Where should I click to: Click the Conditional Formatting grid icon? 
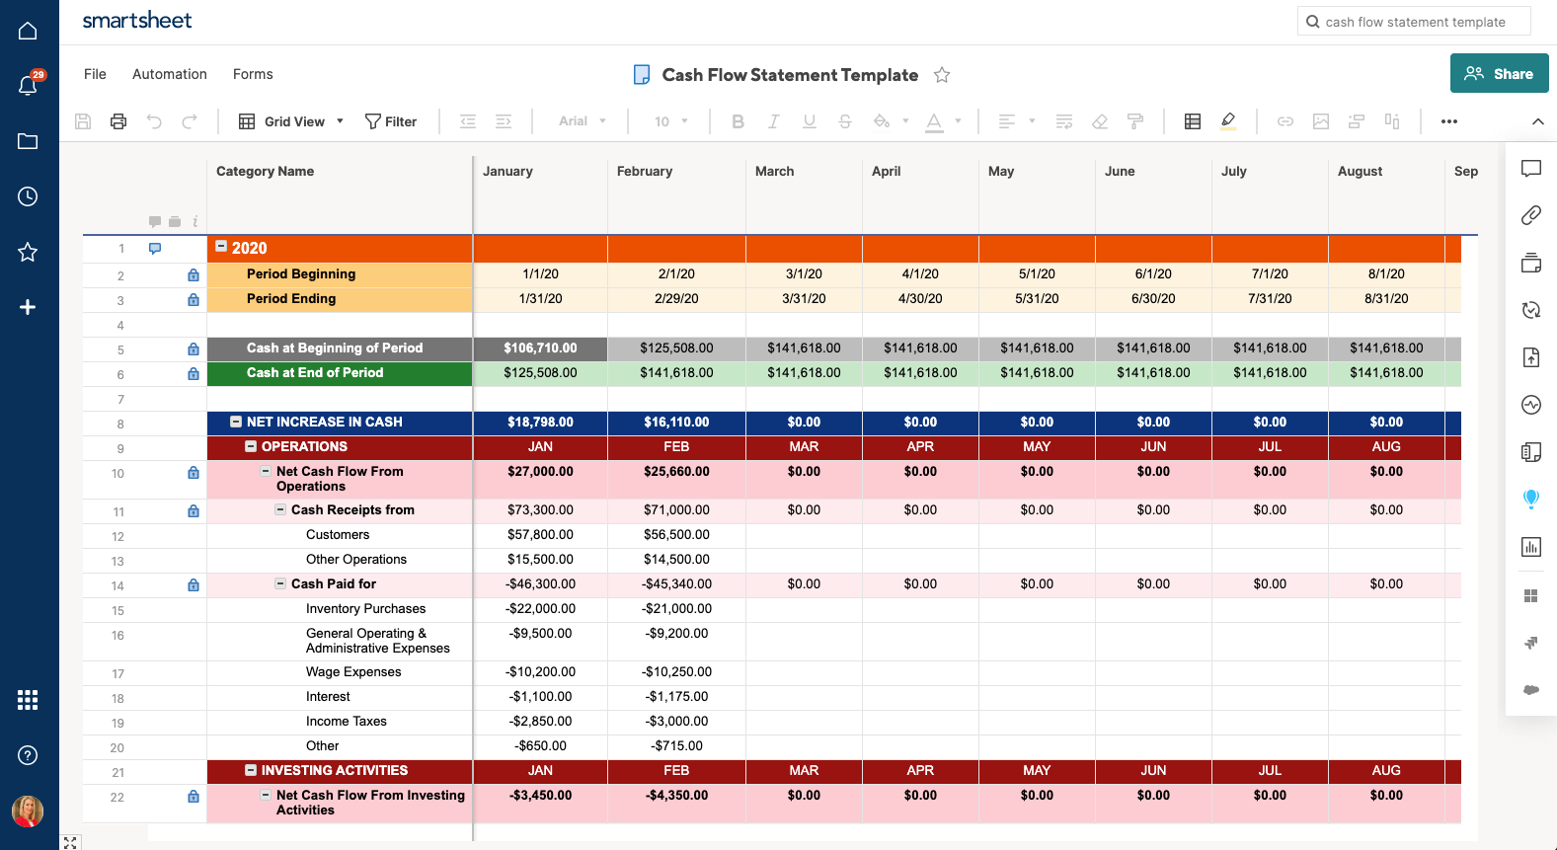[1192, 121]
